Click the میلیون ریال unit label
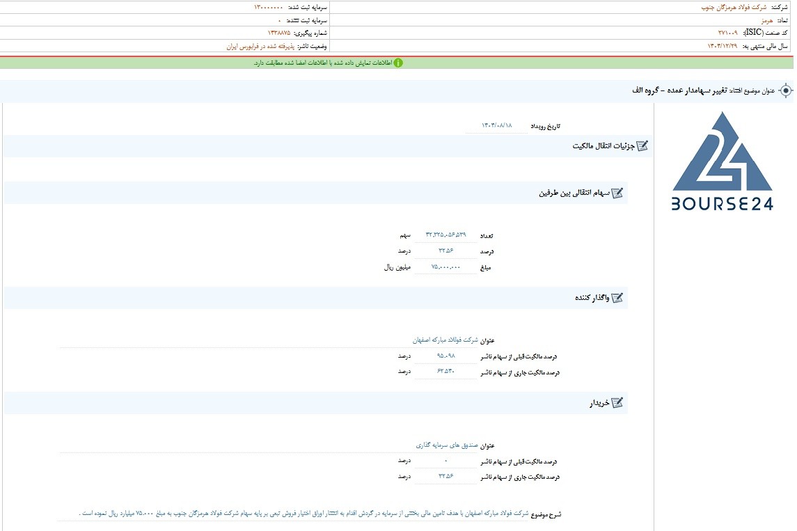Screen dimensions: 797x531 click(397, 267)
